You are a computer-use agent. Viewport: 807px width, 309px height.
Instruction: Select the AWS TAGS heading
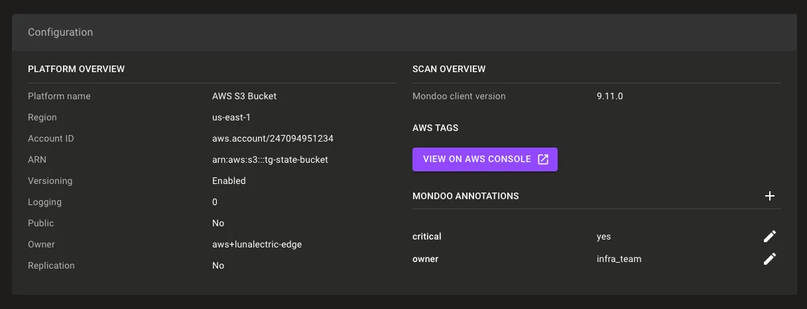pyautogui.click(x=436, y=128)
